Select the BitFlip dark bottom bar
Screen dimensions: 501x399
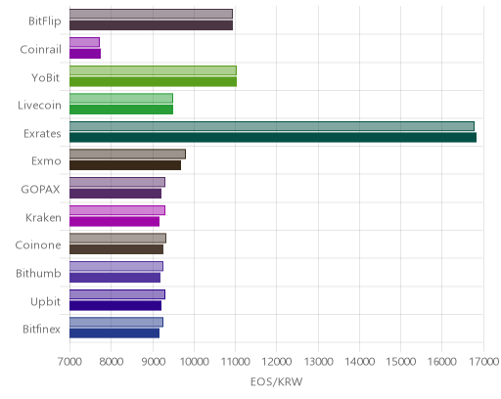(151, 25)
